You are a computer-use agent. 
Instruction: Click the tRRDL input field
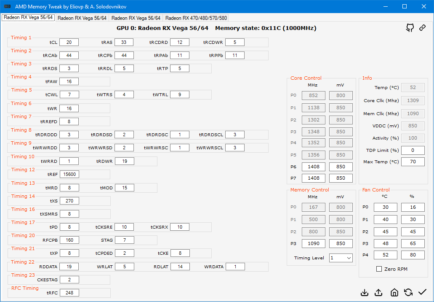[124, 68]
